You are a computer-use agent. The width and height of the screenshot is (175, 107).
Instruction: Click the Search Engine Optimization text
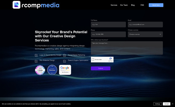[x=78, y=60]
